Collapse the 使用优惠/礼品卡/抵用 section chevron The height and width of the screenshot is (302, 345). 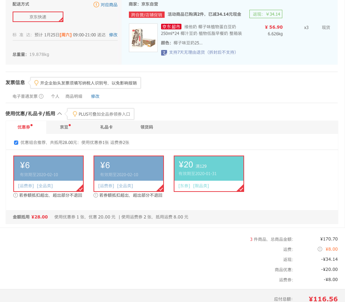coord(60,114)
